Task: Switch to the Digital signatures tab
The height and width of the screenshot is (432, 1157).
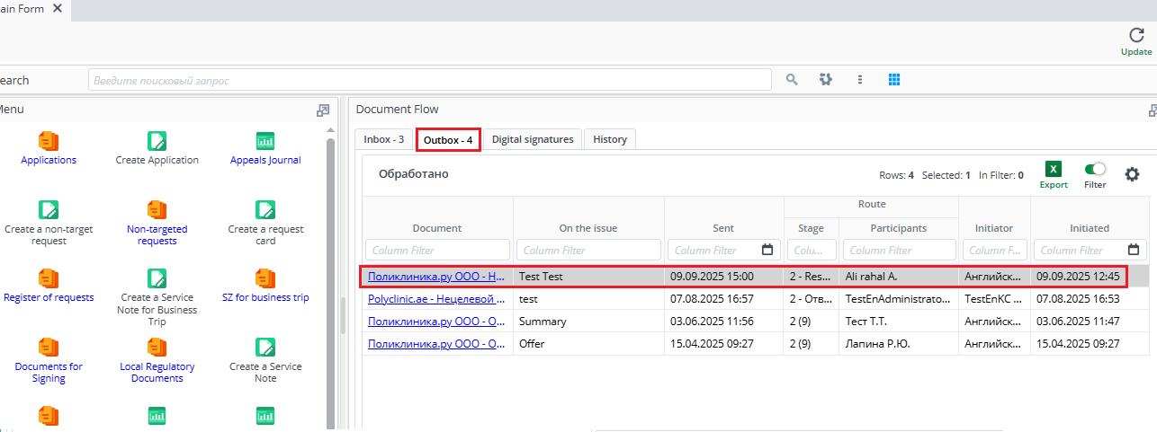Action: (x=533, y=139)
